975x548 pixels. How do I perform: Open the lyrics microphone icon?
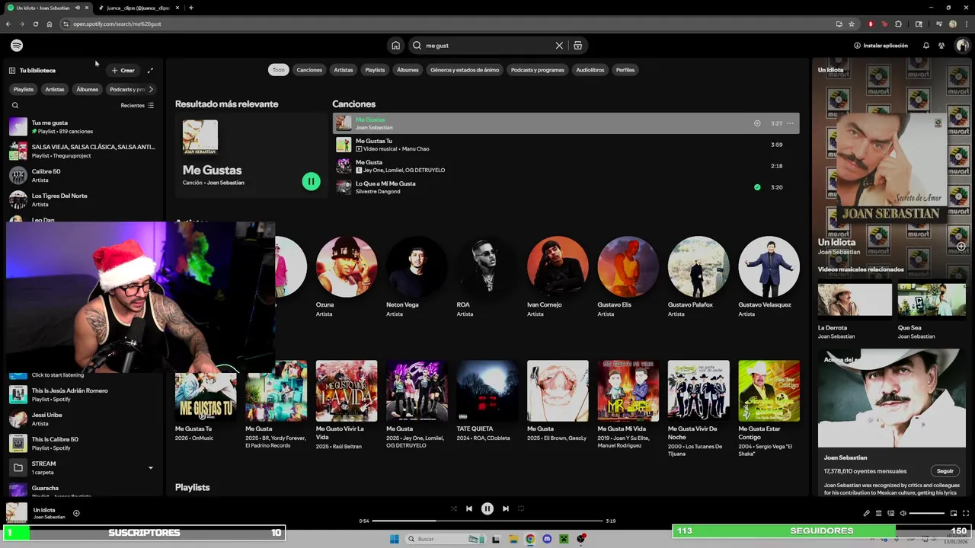pos(866,513)
